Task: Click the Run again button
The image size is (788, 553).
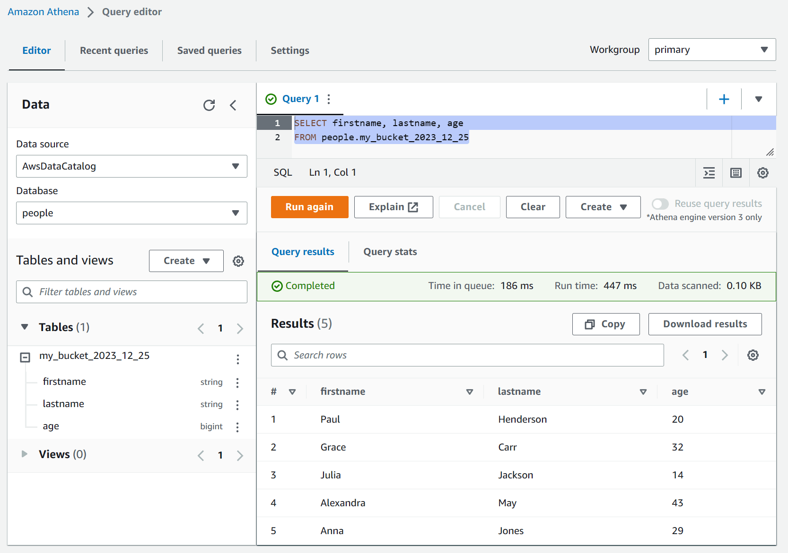Action: [x=309, y=207]
